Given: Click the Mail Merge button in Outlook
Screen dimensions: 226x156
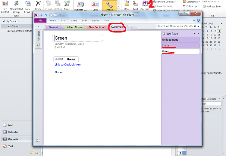Looking at the screenshot, I should click(136, 5).
